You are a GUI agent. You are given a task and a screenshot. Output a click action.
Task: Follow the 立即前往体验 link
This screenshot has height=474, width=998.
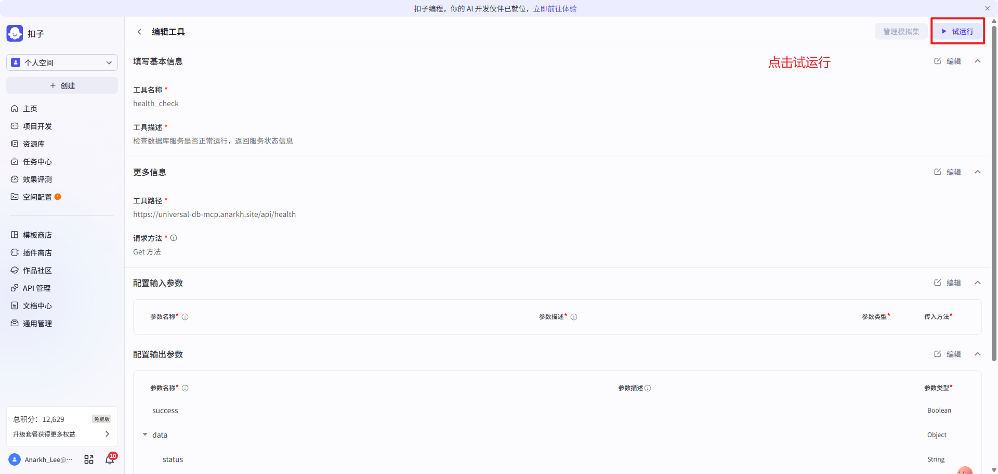555,9
